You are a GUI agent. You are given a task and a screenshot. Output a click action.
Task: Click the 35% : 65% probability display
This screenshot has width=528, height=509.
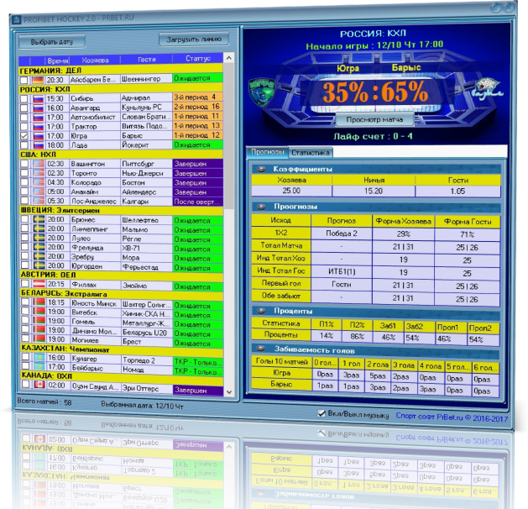tap(375, 92)
